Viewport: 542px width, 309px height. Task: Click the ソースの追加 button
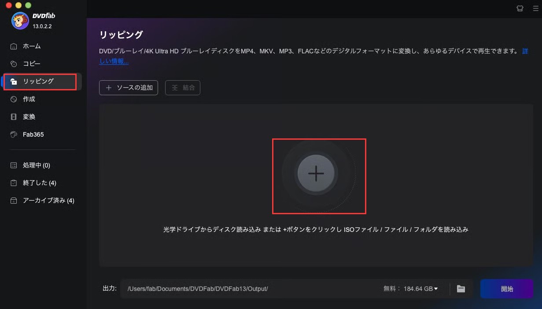click(x=128, y=88)
